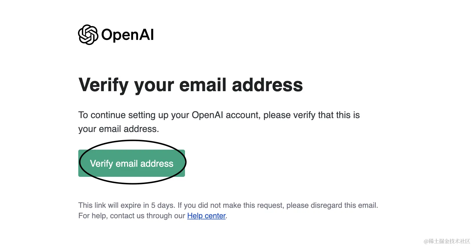This screenshot has height=246, width=472.
Task: Click the logo mark above the heading
Action: [x=88, y=34]
